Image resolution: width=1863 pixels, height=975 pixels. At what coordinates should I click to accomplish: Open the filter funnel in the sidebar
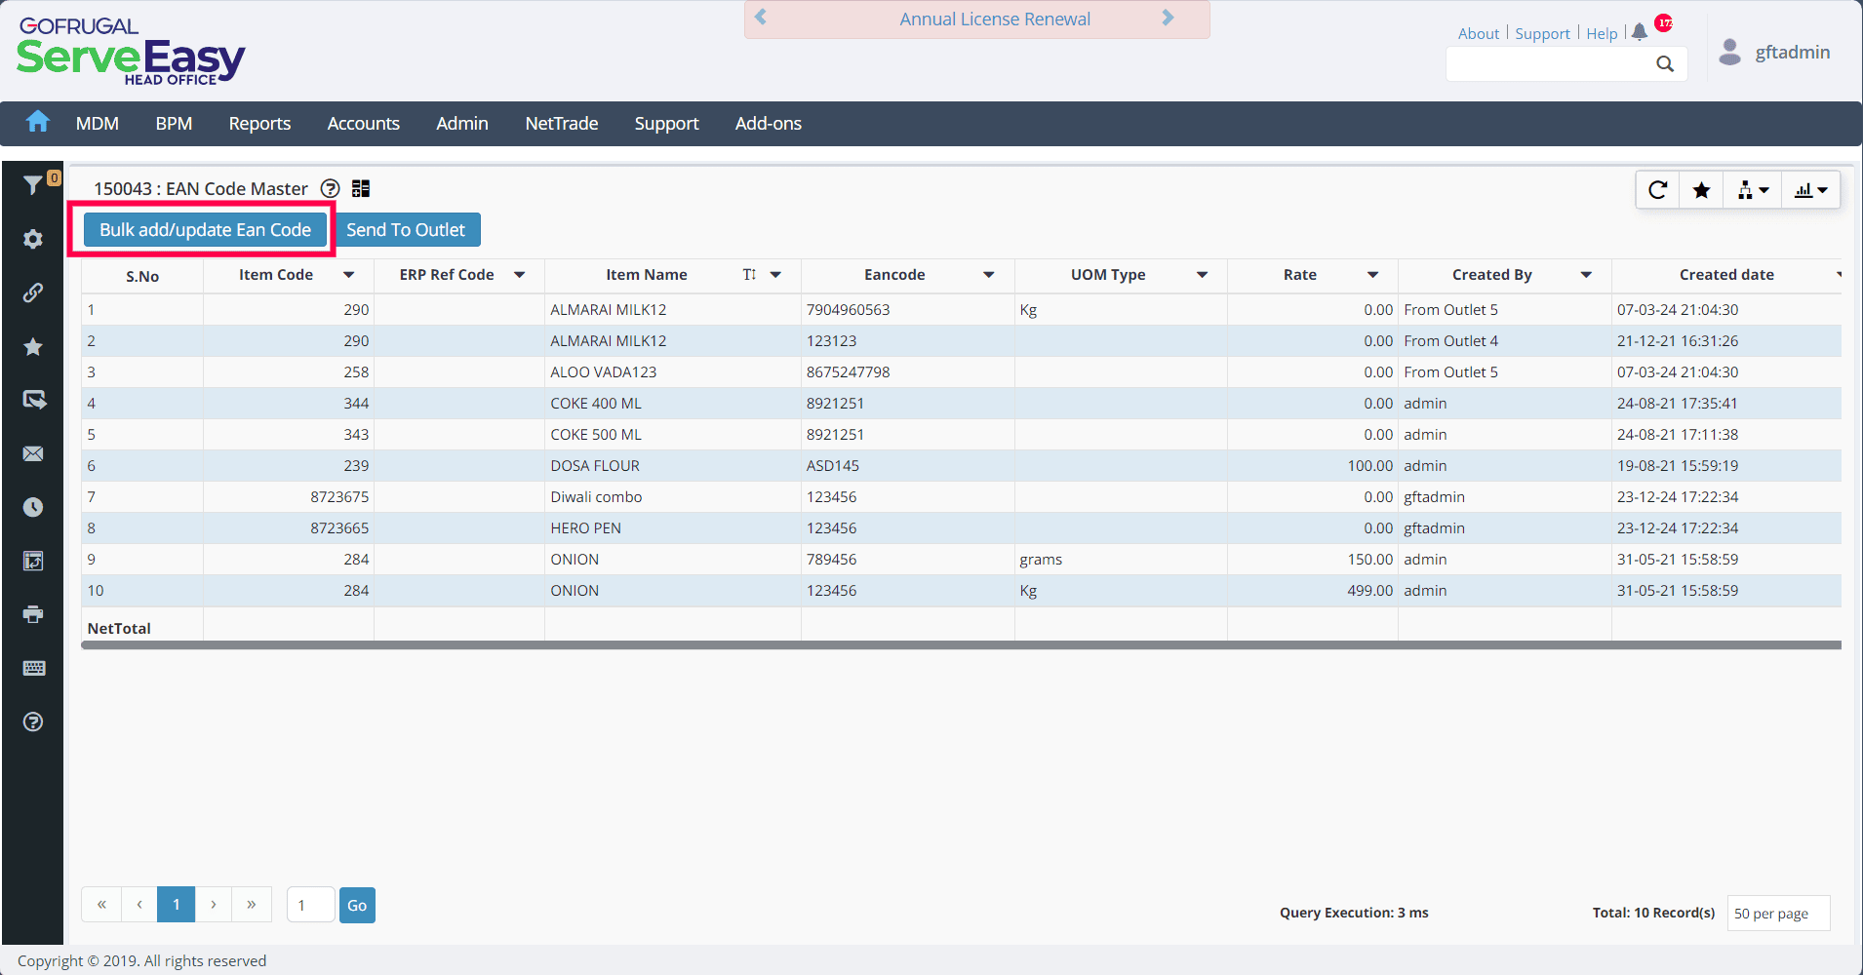tap(33, 184)
